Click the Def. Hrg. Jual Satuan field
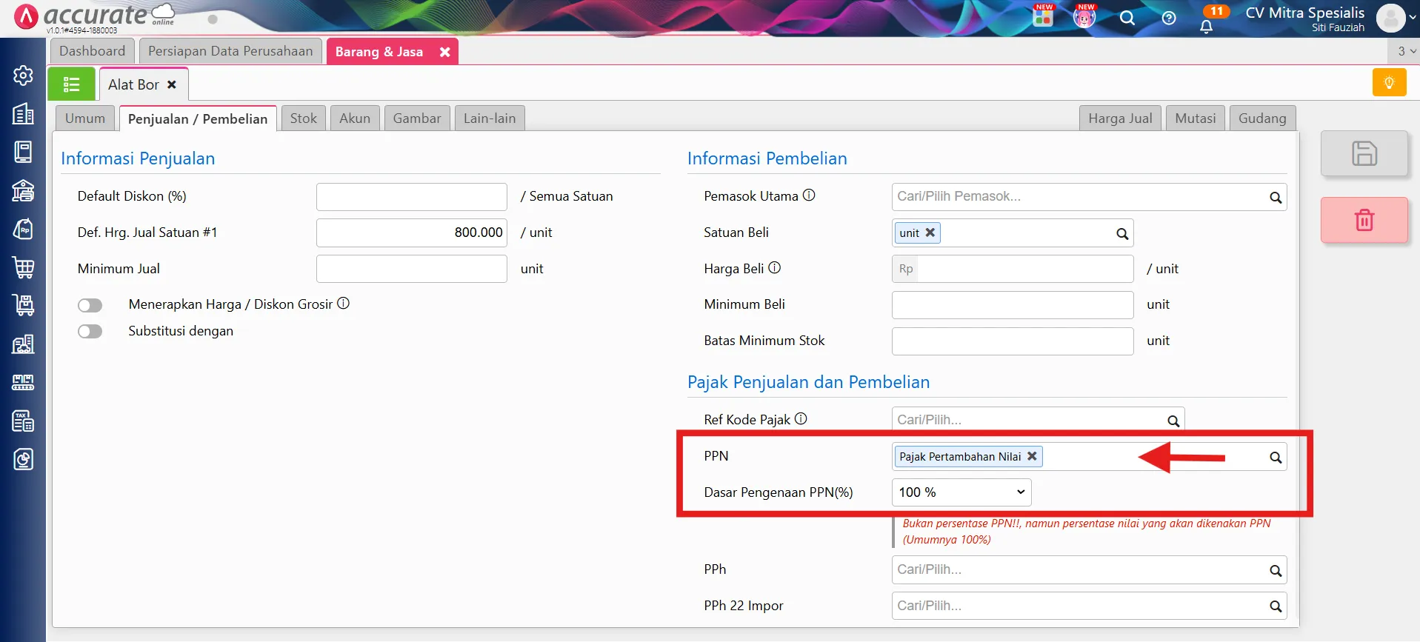This screenshot has width=1420, height=642. 411,233
